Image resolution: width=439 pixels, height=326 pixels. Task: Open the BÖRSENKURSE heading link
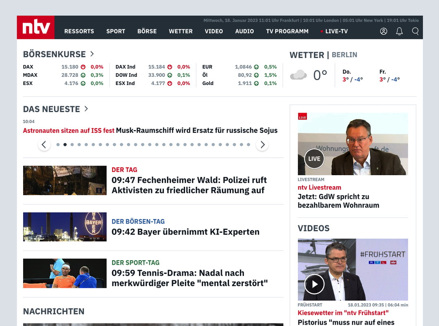54,54
